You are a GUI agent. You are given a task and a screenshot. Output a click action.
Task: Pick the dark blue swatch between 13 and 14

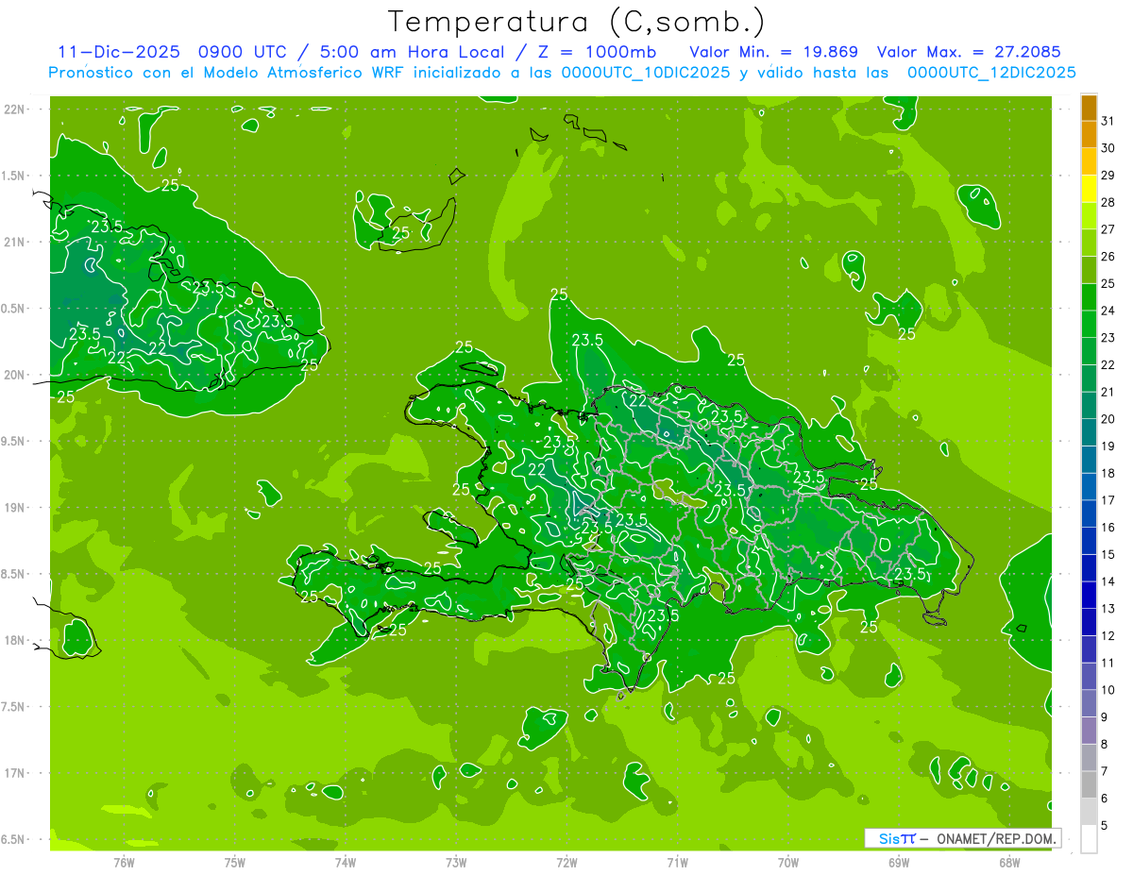(1089, 596)
